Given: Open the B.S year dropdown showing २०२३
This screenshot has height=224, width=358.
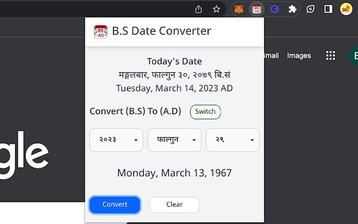Looking at the screenshot, I should (x=116, y=140).
